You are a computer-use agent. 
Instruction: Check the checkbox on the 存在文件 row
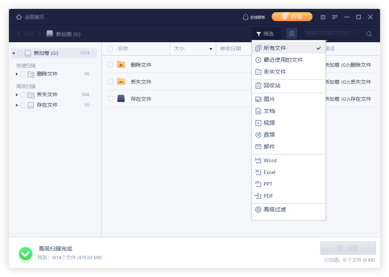(110, 99)
